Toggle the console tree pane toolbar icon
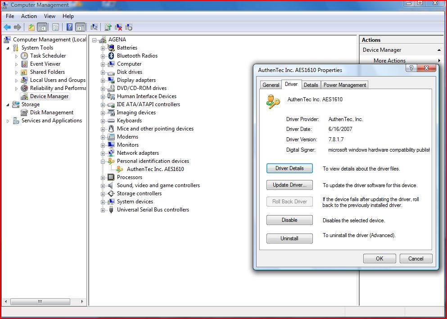The image size is (447, 319). pos(42,27)
